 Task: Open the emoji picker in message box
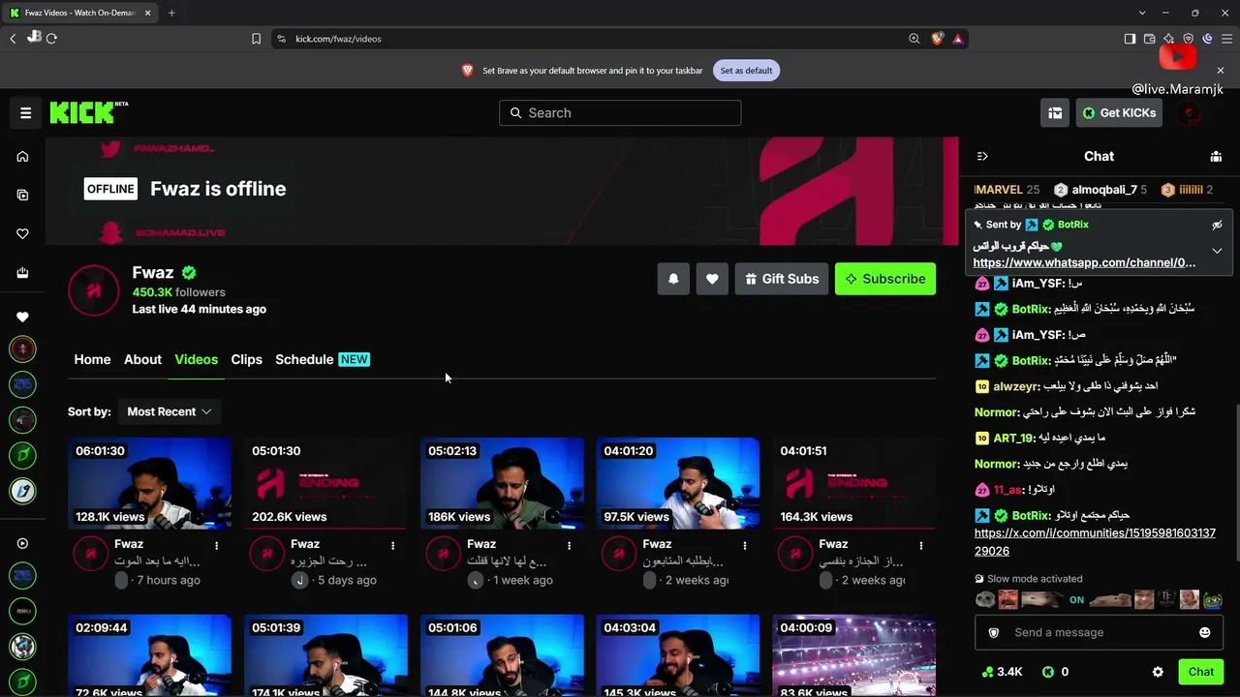[1204, 632]
